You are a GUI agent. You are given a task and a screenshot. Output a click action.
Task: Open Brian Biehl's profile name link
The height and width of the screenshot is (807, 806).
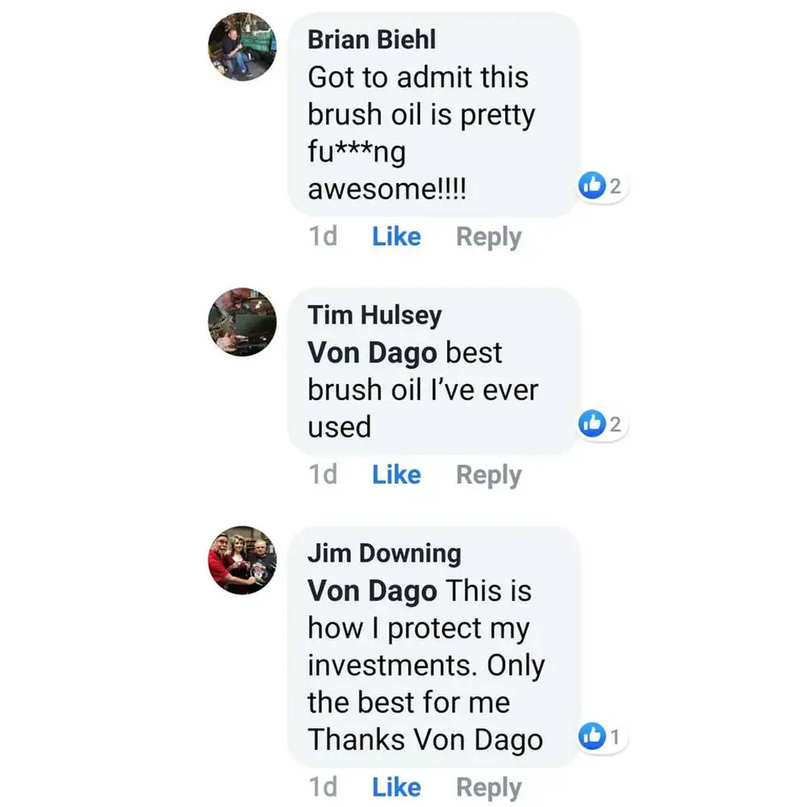371,40
